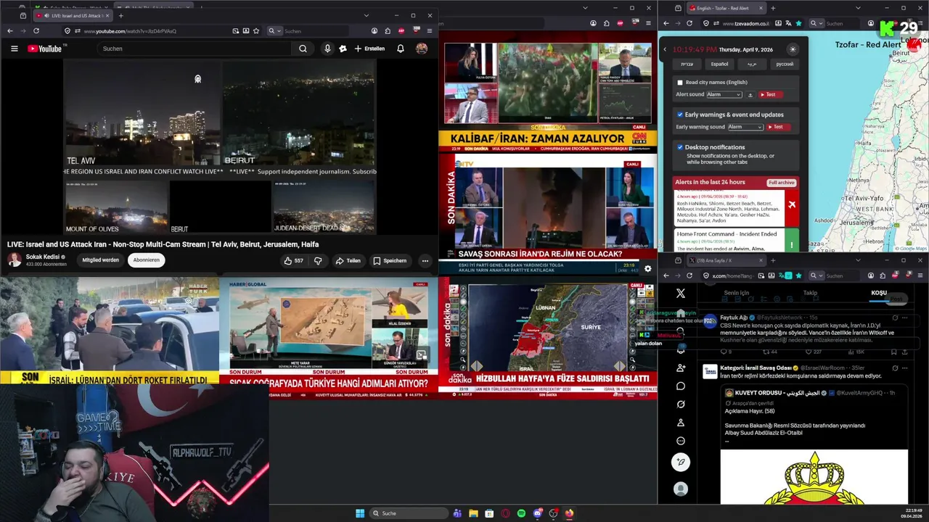
Task: Open File Explorer from the taskbar
Action: pyautogui.click(x=473, y=513)
